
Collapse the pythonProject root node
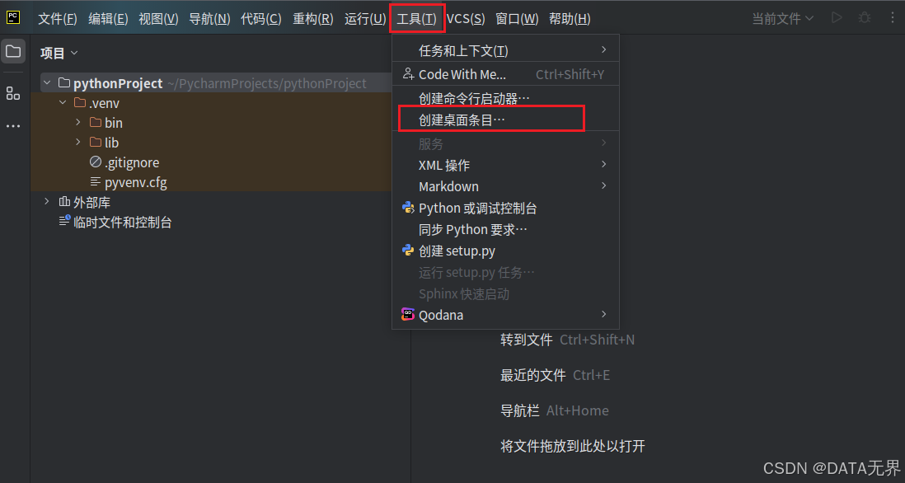pyautogui.click(x=47, y=83)
